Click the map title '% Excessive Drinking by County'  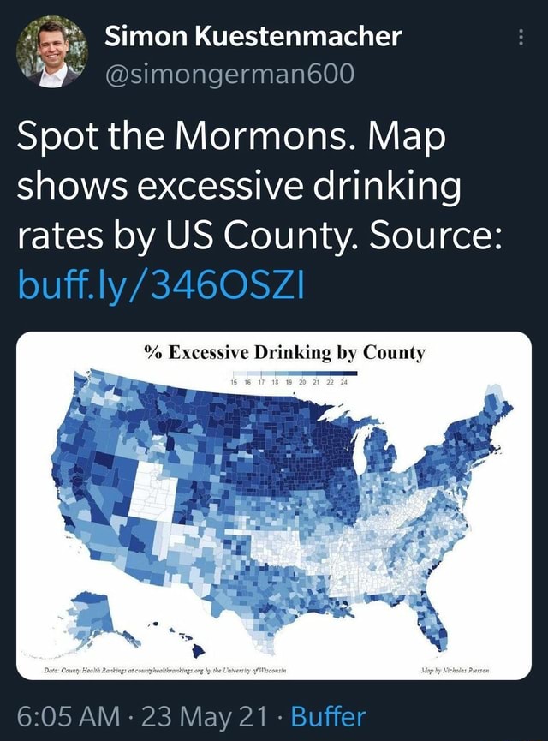pos(274,352)
